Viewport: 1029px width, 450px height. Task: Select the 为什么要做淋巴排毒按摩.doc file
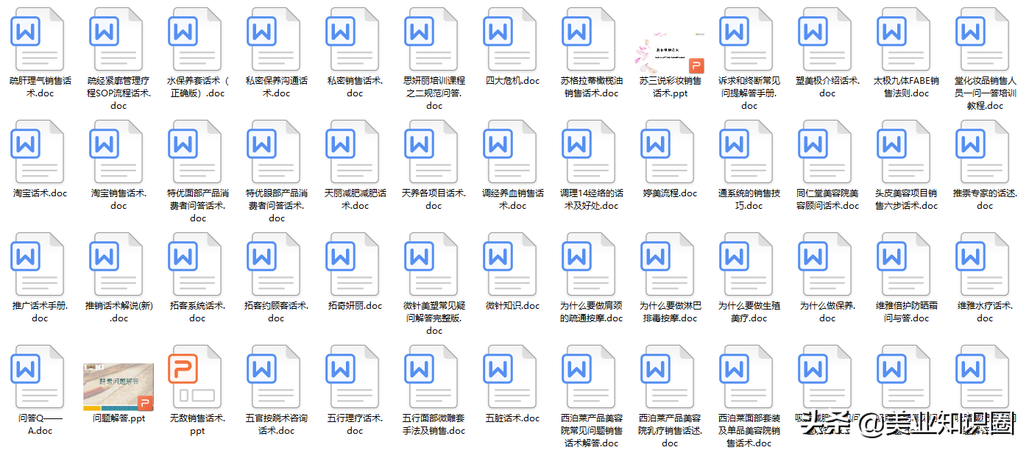pyautogui.click(x=668, y=265)
